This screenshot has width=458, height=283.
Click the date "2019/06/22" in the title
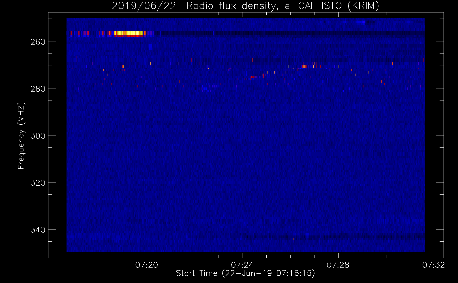point(144,6)
